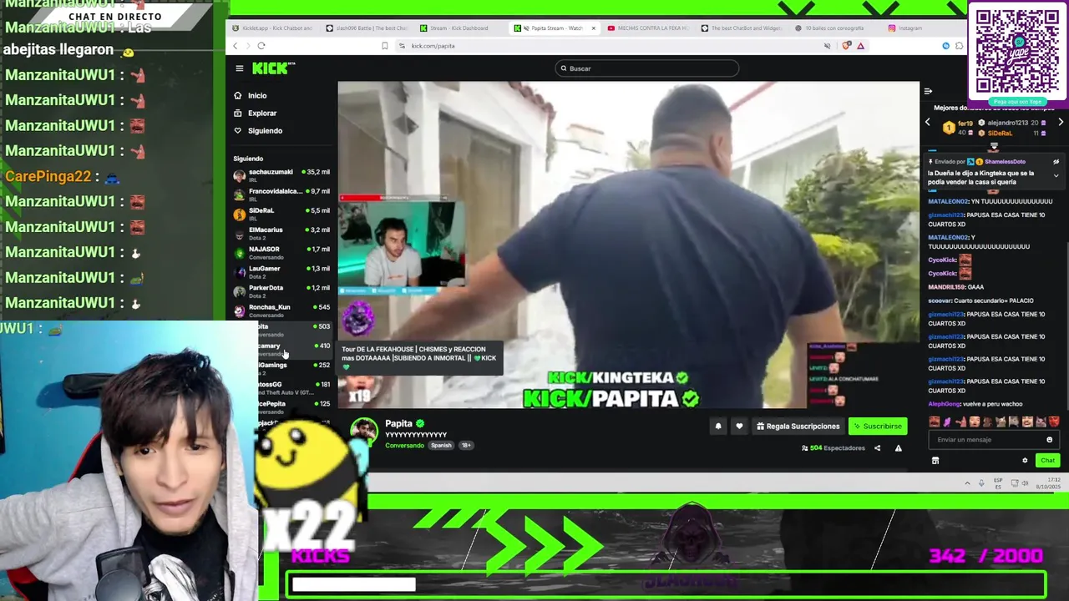1069x601 pixels.
Task: Reload the browser page
Action: click(261, 46)
